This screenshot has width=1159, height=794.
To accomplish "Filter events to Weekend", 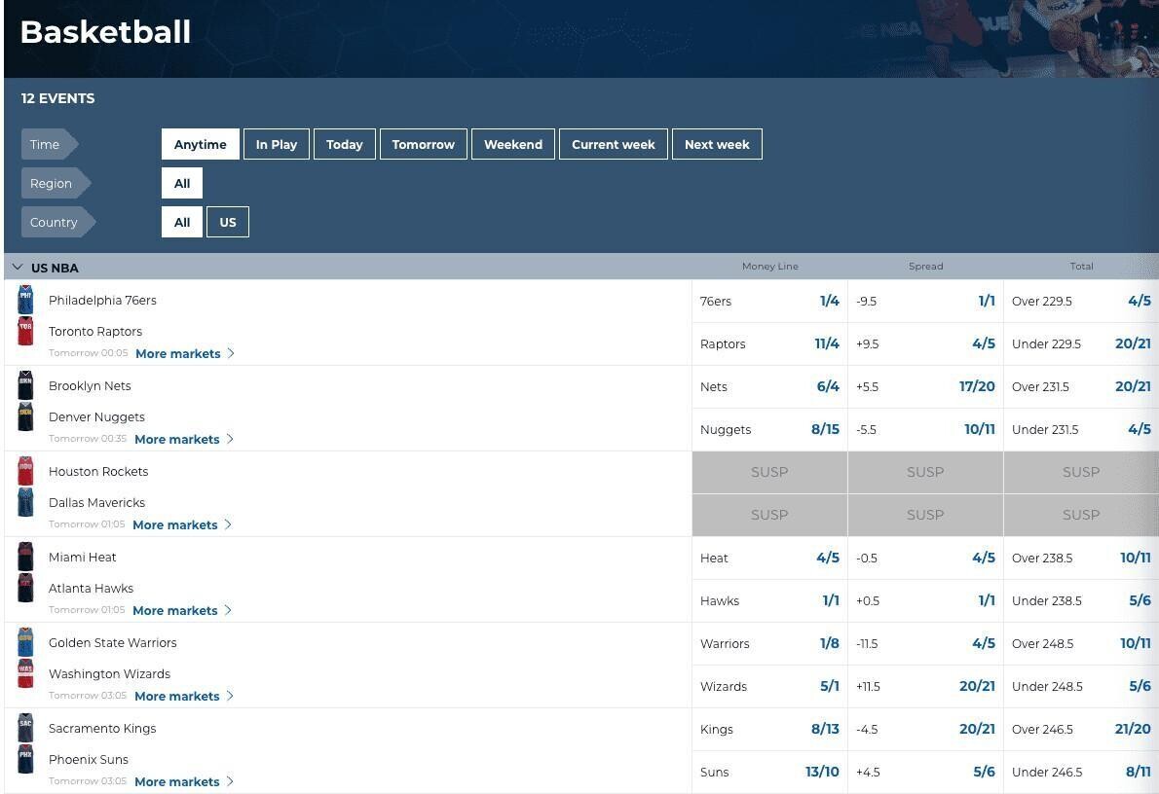I will click(x=513, y=144).
